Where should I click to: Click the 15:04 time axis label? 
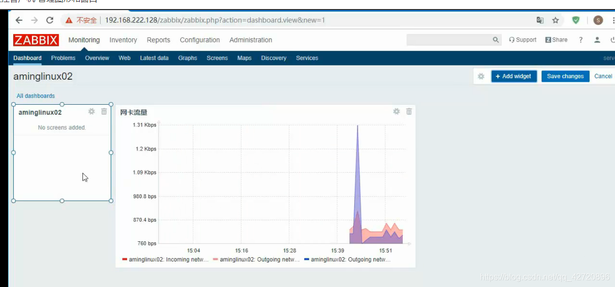pos(193,250)
